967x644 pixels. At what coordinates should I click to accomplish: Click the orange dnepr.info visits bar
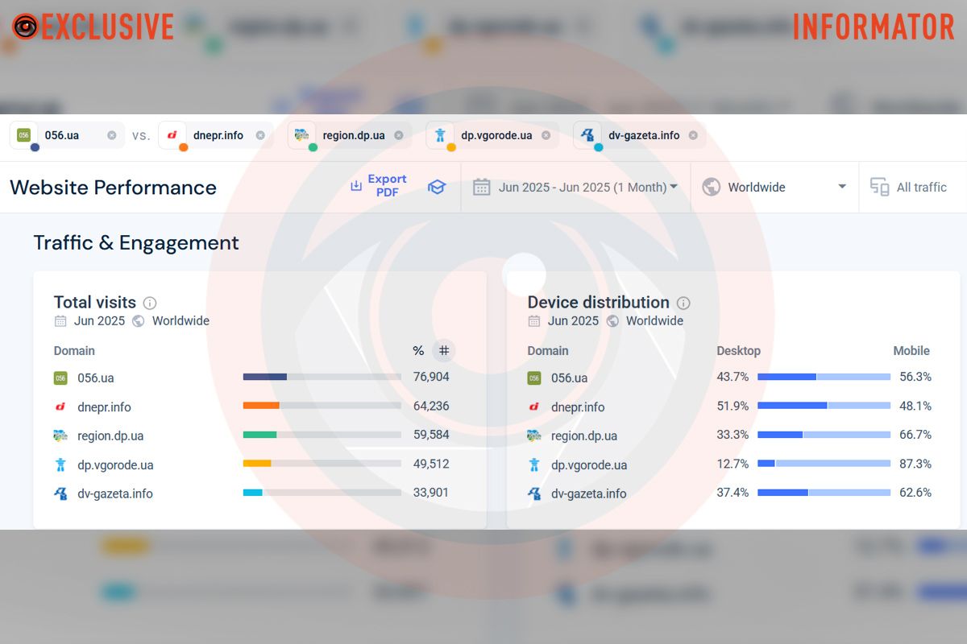click(261, 406)
